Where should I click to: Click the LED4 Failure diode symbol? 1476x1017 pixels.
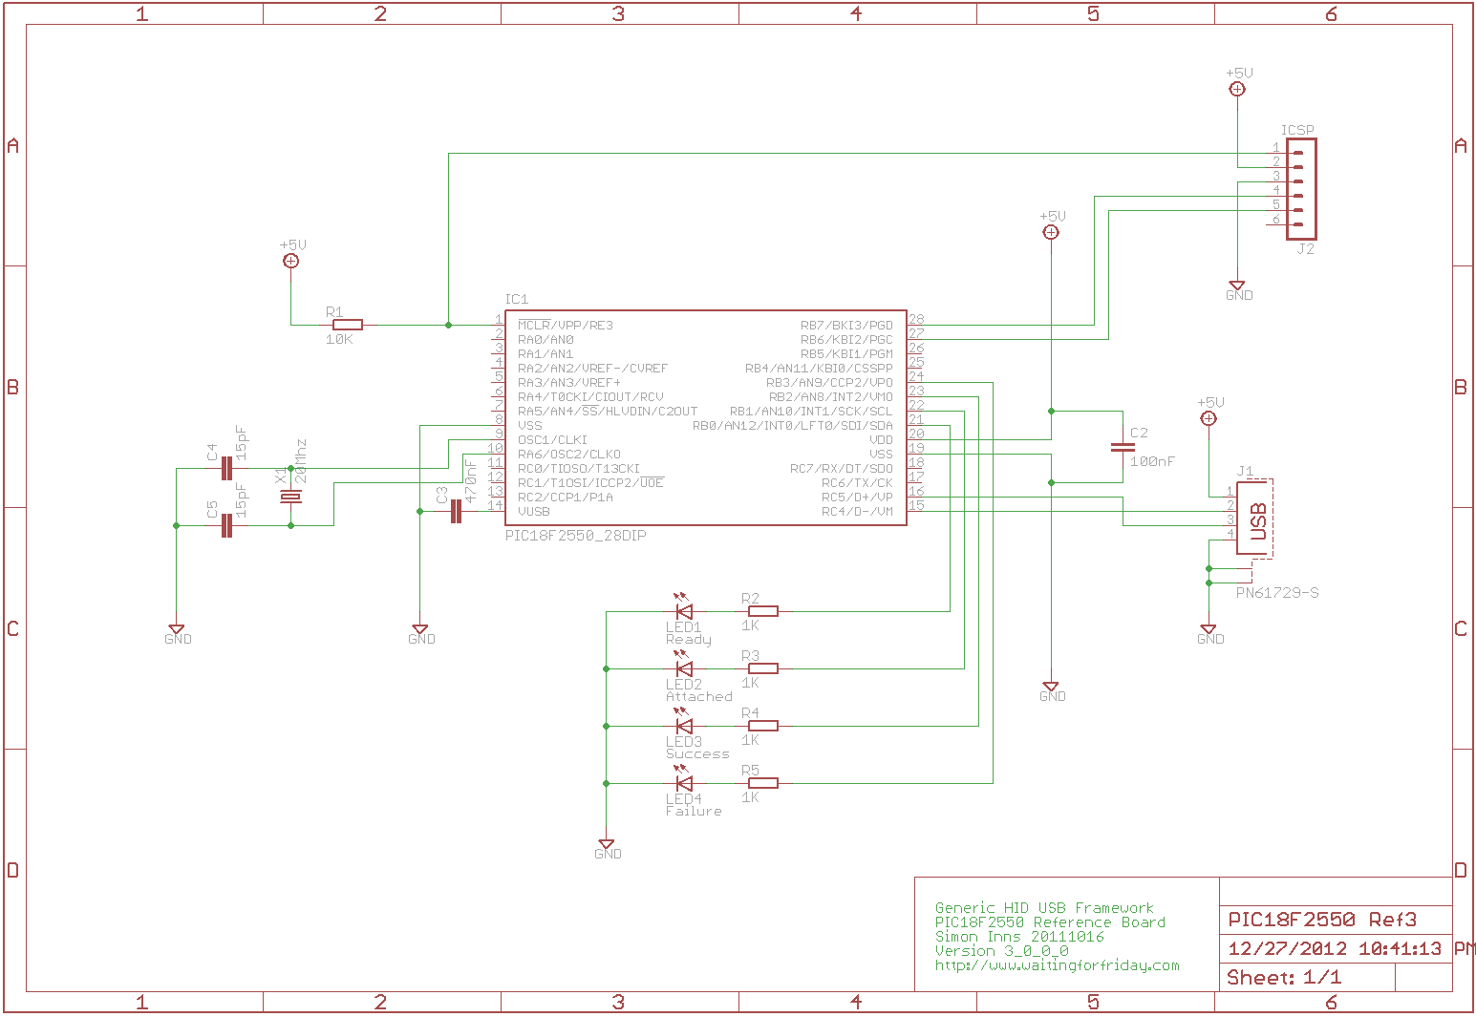coord(684,783)
